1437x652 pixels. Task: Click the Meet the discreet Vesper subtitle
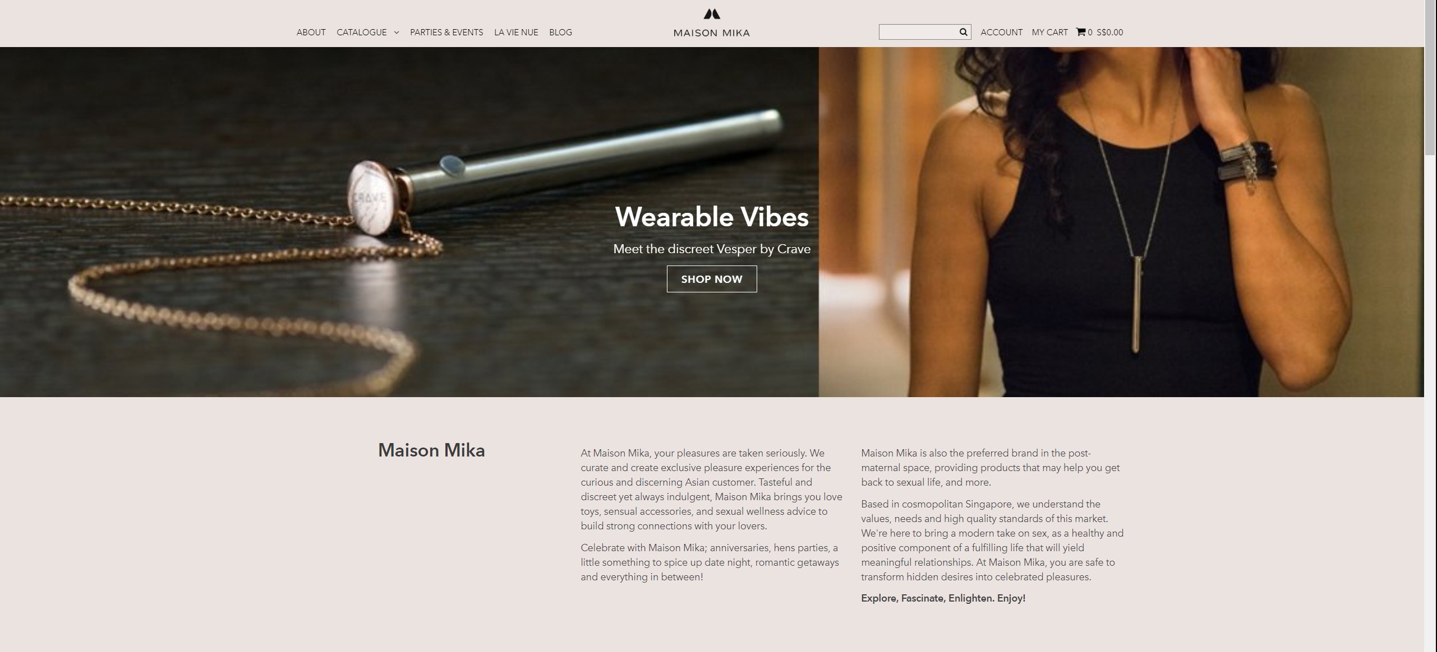coord(712,249)
